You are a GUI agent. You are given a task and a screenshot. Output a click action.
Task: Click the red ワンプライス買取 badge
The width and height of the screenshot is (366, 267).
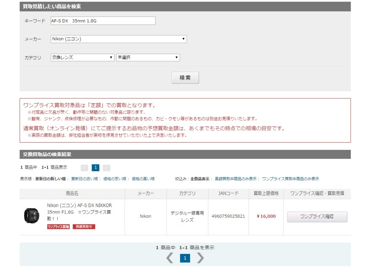[x=58, y=227]
